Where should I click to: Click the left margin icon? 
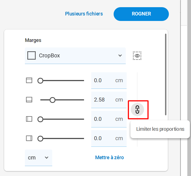pyautogui.click(x=29, y=119)
